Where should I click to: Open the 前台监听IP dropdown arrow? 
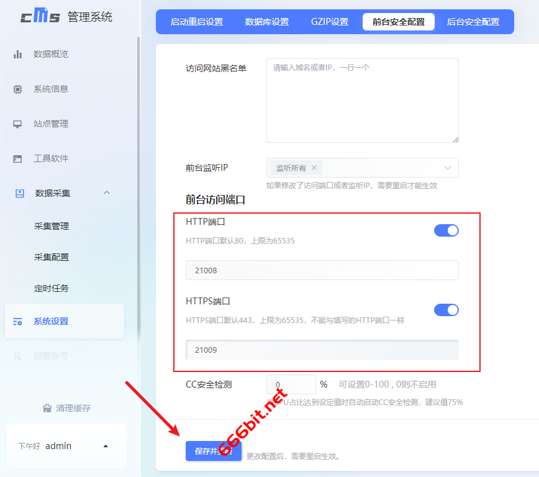tap(447, 168)
